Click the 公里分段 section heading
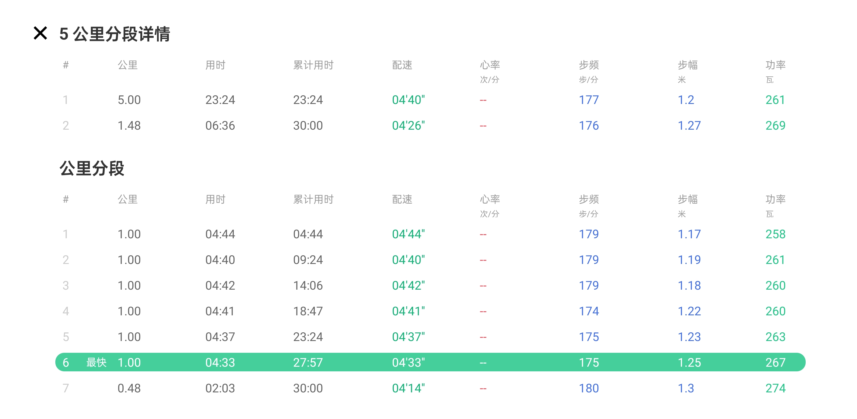Image resolution: width=857 pixels, height=419 pixels. tap(92, 168)
